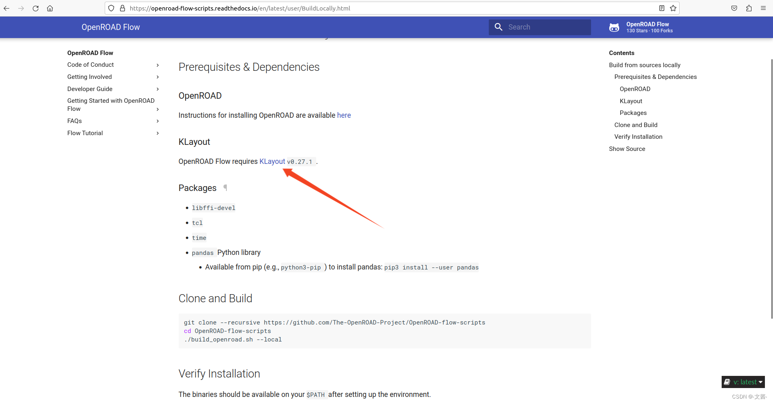Viewport: 773px width, 403px height.
Task: Click the cd OpenROAD-flow-scripts line
Action: [227, 331]
